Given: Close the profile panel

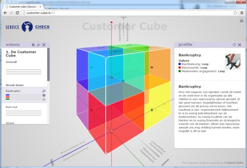Looking at the screenshot, I should [239, 45].
